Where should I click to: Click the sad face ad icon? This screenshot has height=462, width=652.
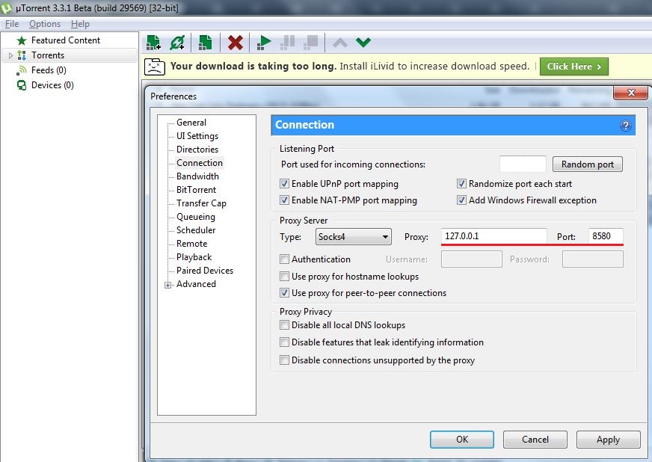tap(155, 67)
